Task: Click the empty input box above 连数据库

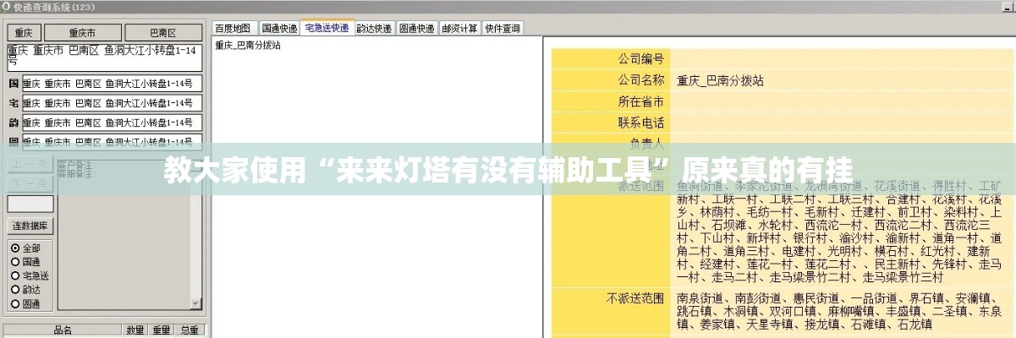Action: tap(30, 204)
